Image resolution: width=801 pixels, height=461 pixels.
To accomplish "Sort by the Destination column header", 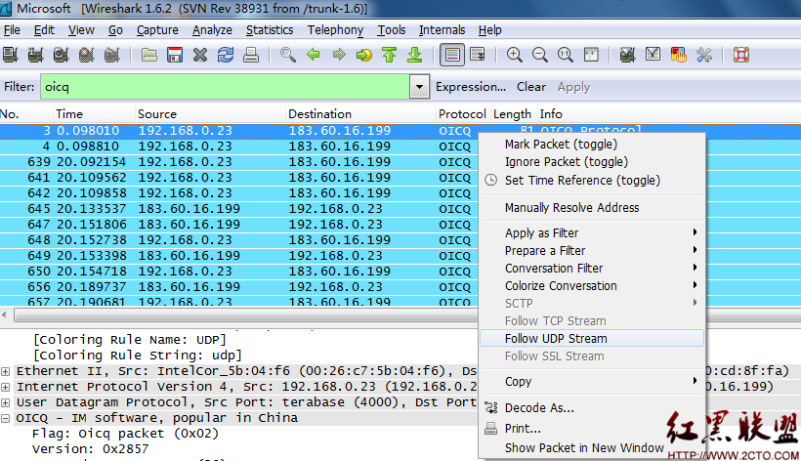I will pos(360,114).
